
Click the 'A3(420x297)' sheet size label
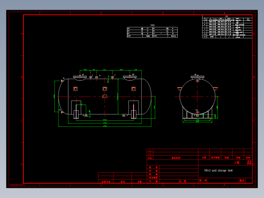point(17,185)
